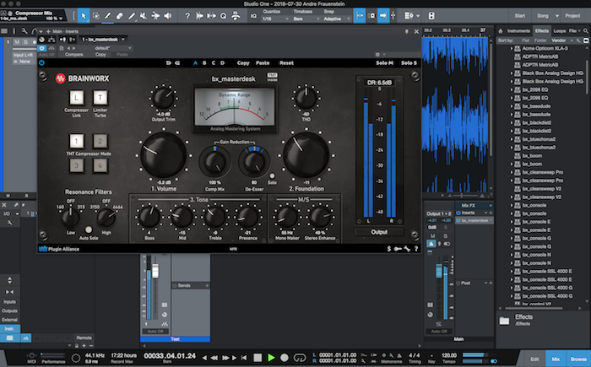Toggle the bx_masterdesk plugin power button
Image resolution: width=591 pixels, height=367 pixels.
tap(42, 63)
